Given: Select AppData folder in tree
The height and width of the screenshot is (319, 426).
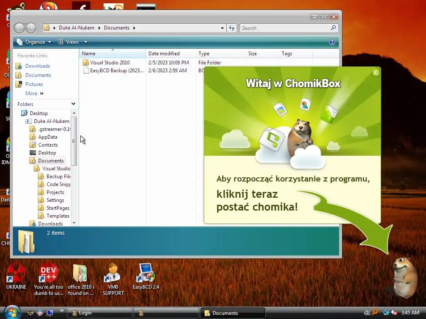Looking at the screenshot, I should point(43,137).
